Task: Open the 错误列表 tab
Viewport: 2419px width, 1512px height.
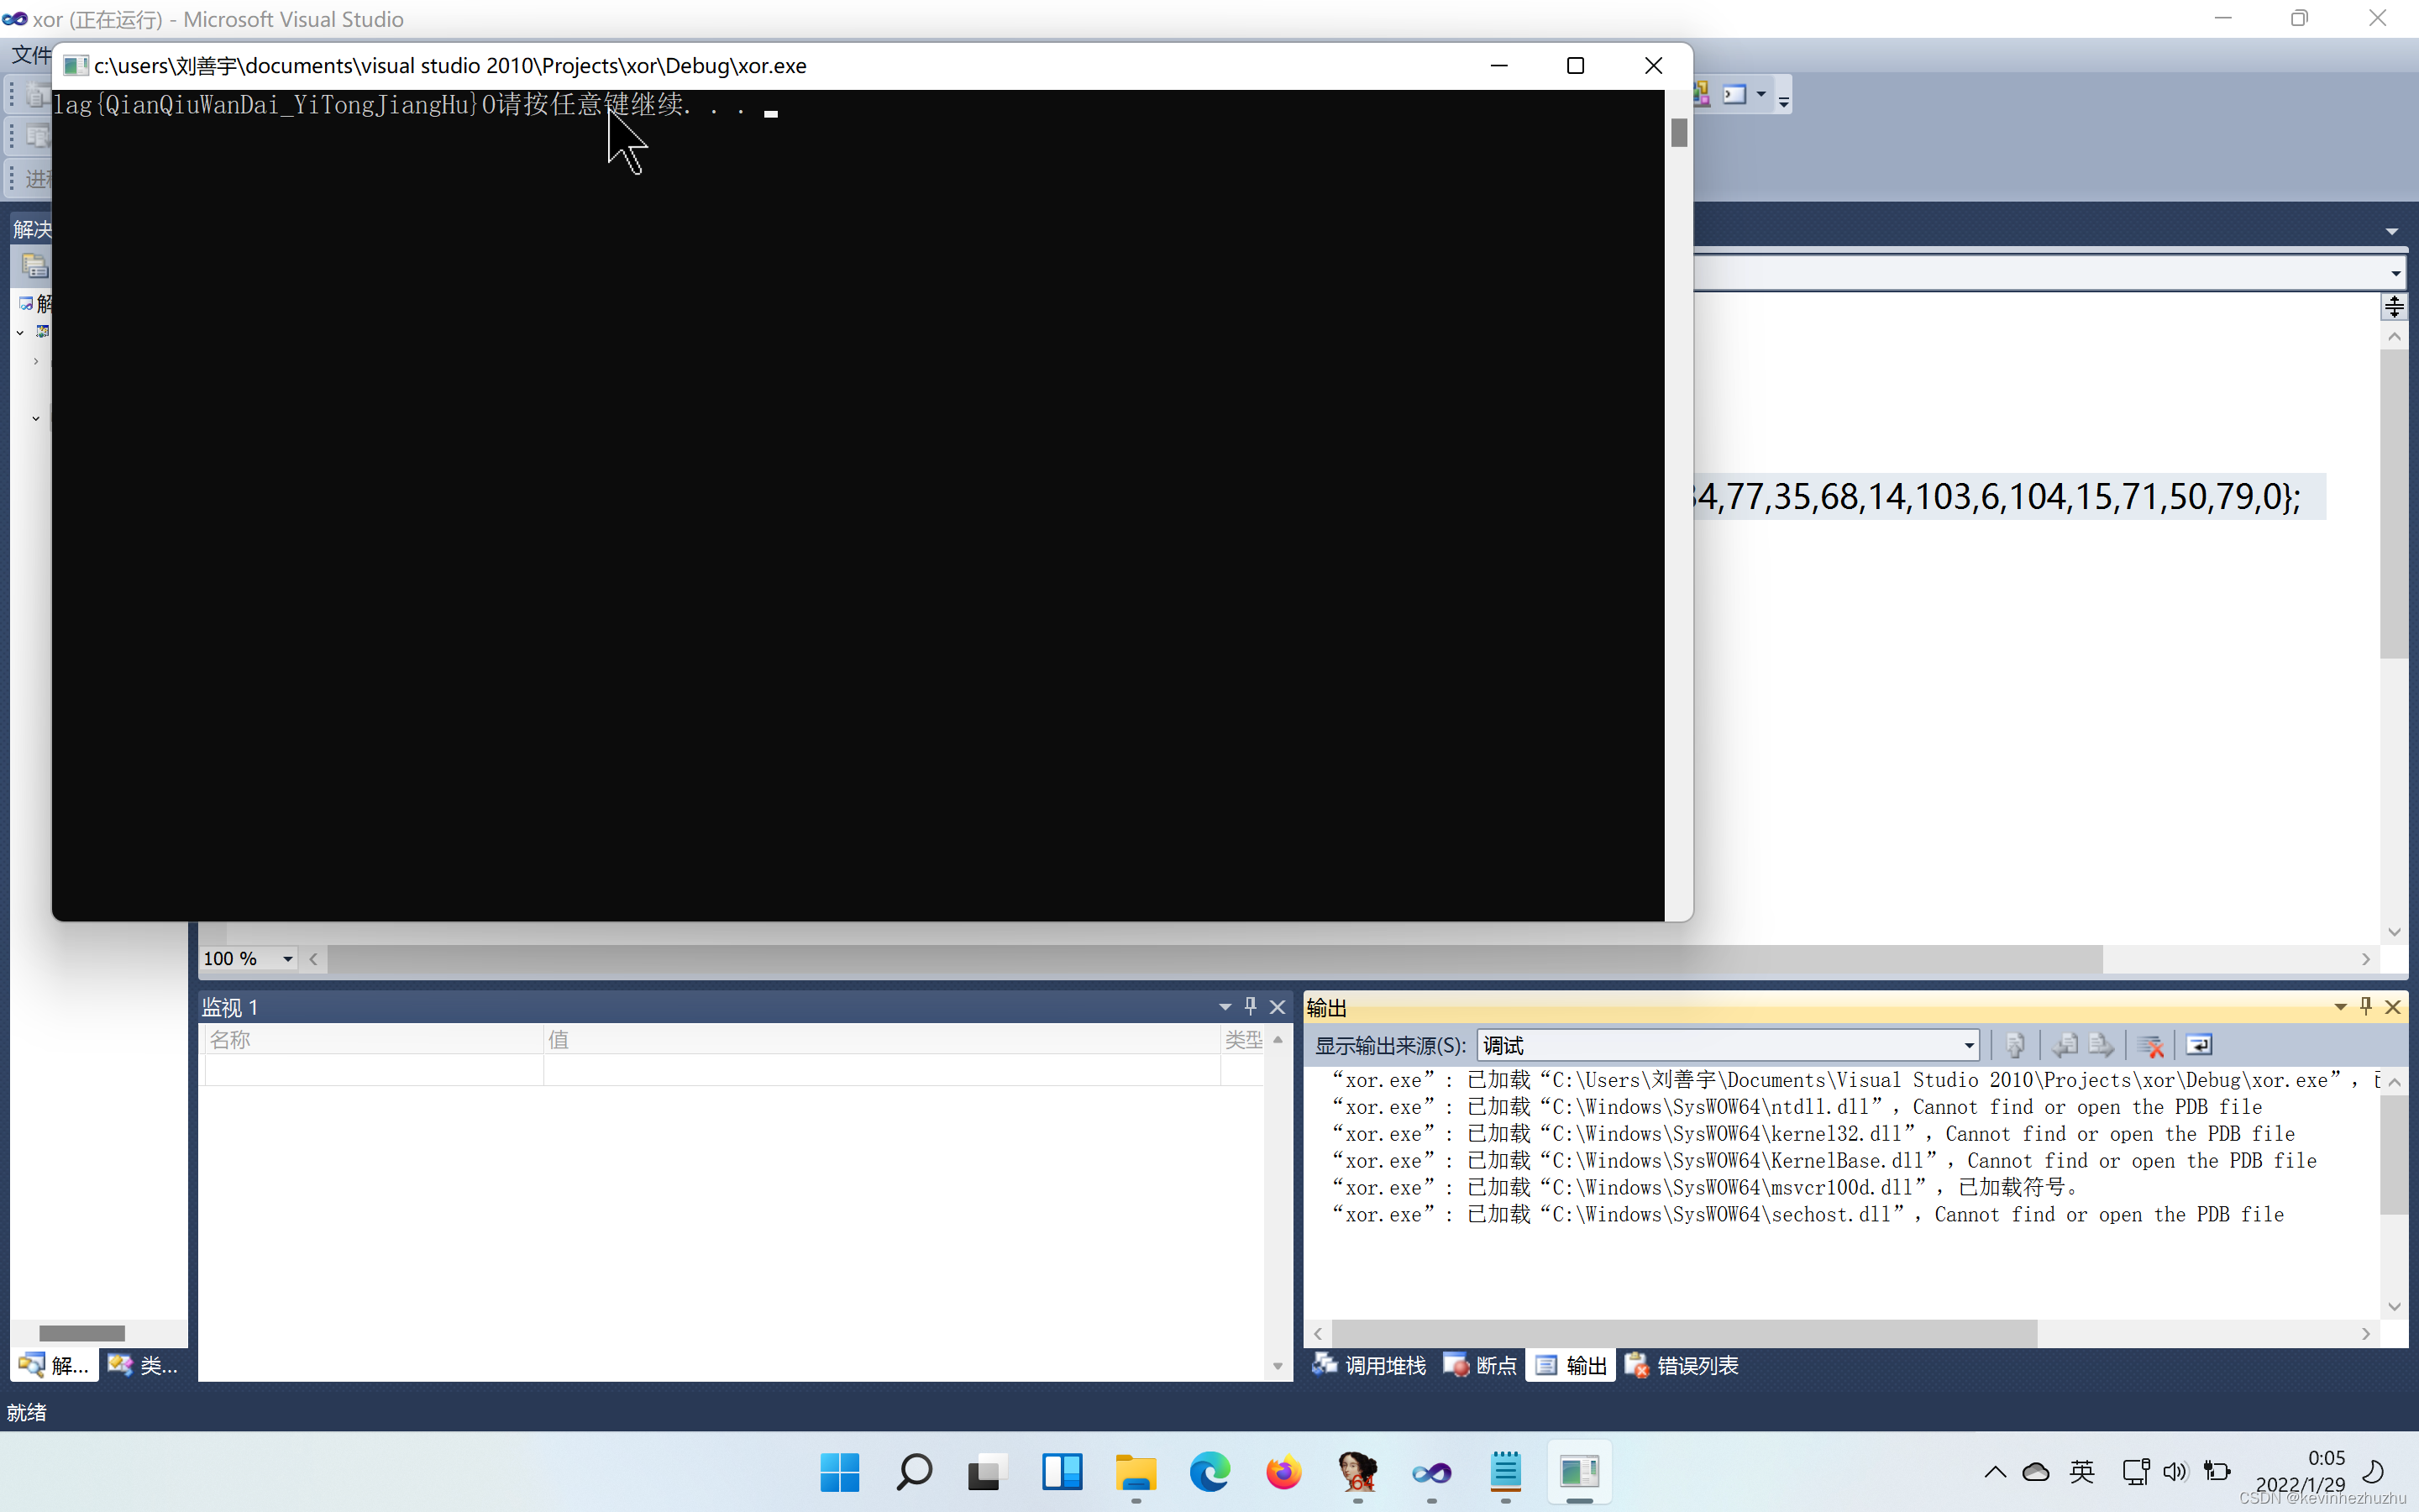Action: tap(1682, 1365)
